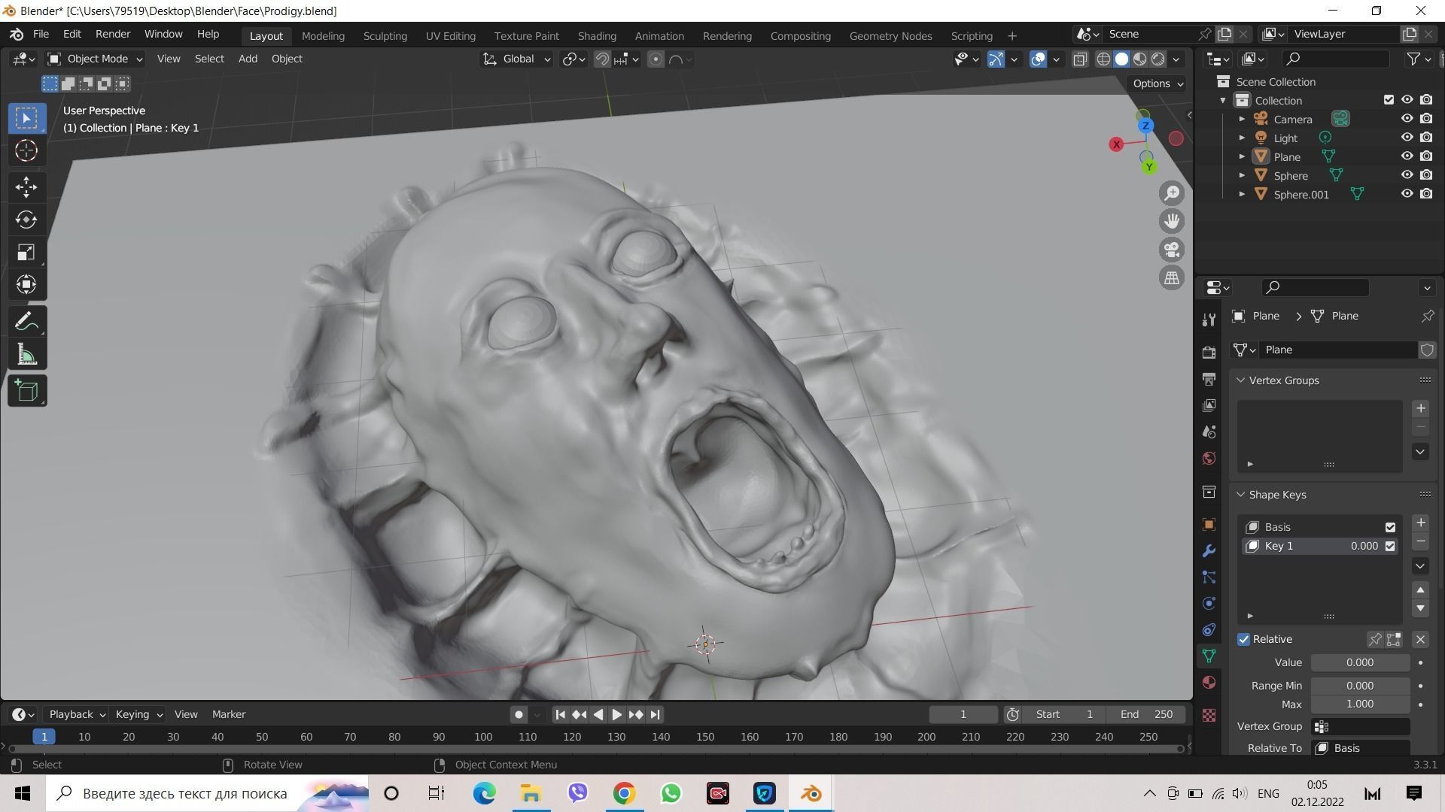The image size is (1445, 812).
Task: Toggle X-Ray viewport shading
Action: click(1080, 59)
